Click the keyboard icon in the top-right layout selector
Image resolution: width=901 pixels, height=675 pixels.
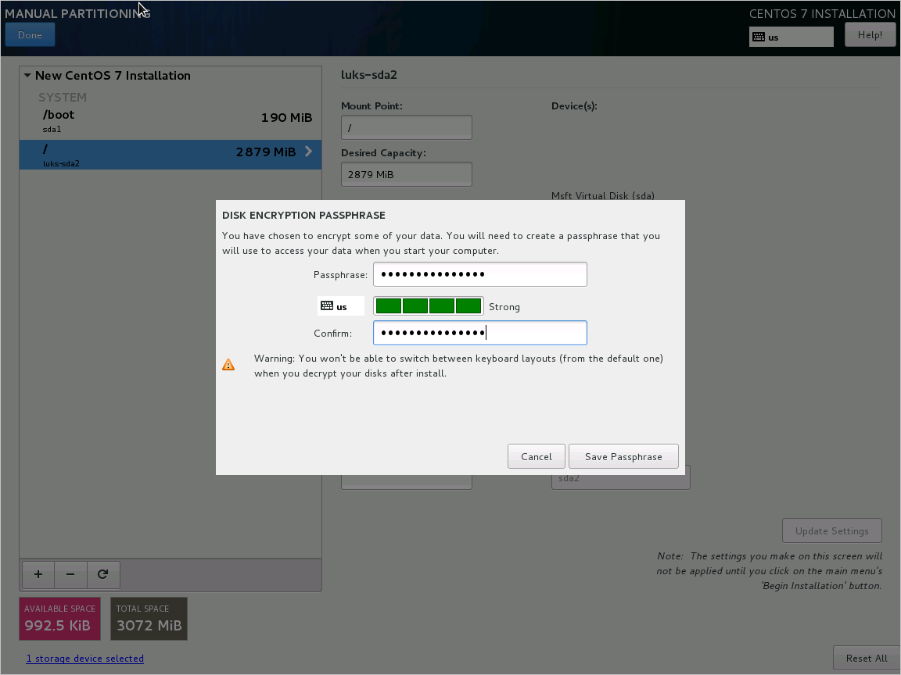(758, 36)
